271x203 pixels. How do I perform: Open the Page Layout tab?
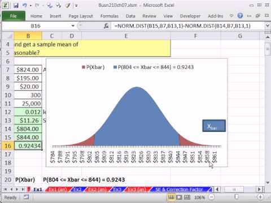pyautogui.click(x=81, y=16)
